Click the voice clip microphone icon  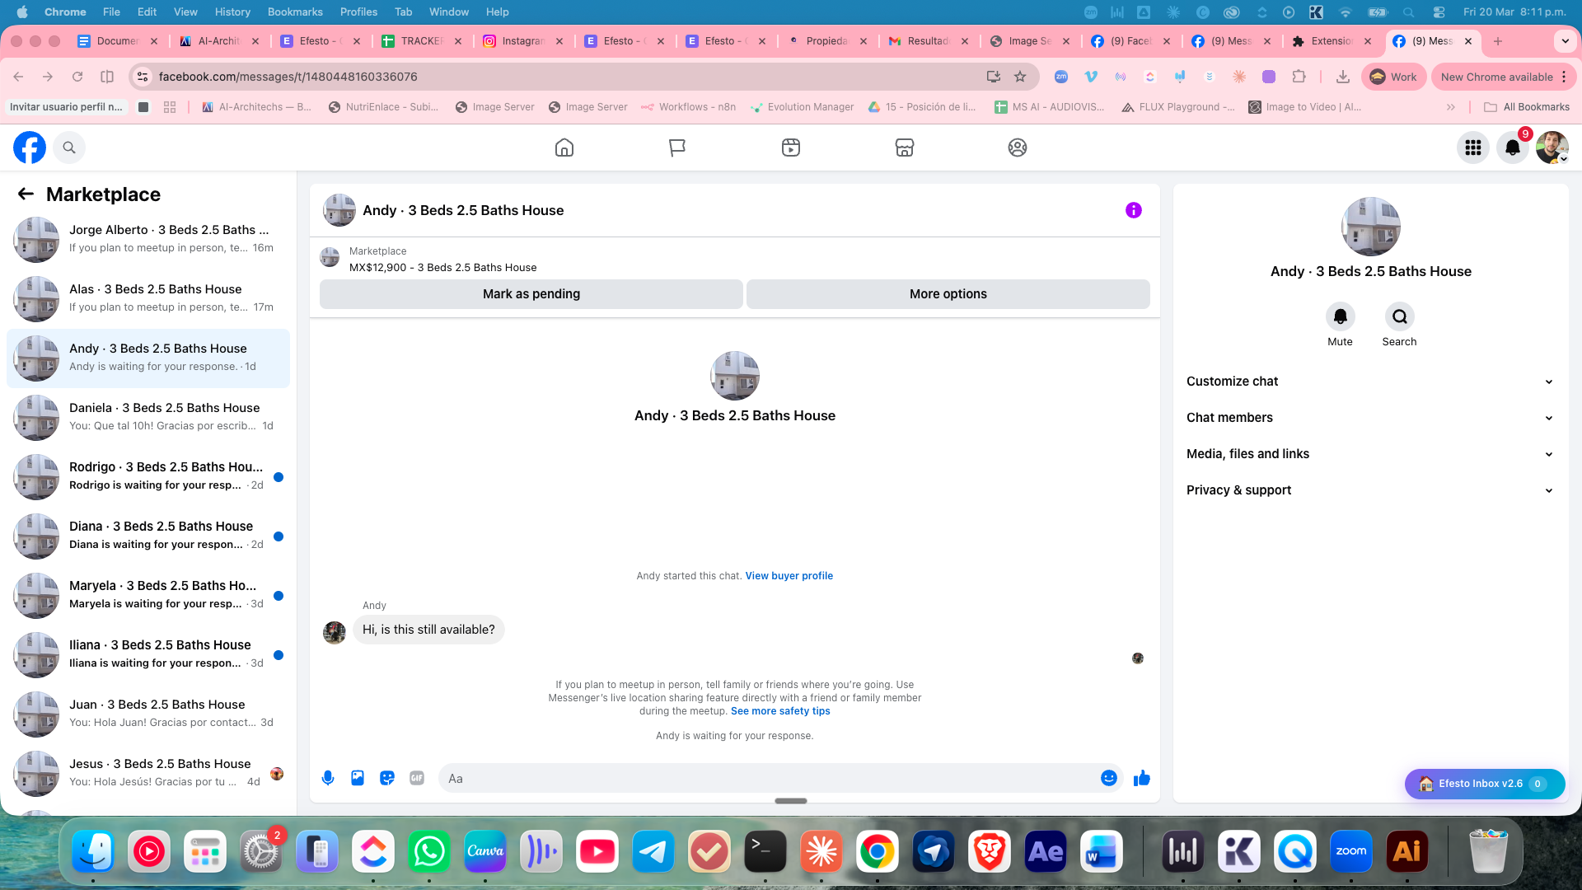pyautogui.click(x=328, y=778)
